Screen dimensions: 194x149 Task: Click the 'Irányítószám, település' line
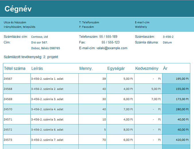[20, 27]
